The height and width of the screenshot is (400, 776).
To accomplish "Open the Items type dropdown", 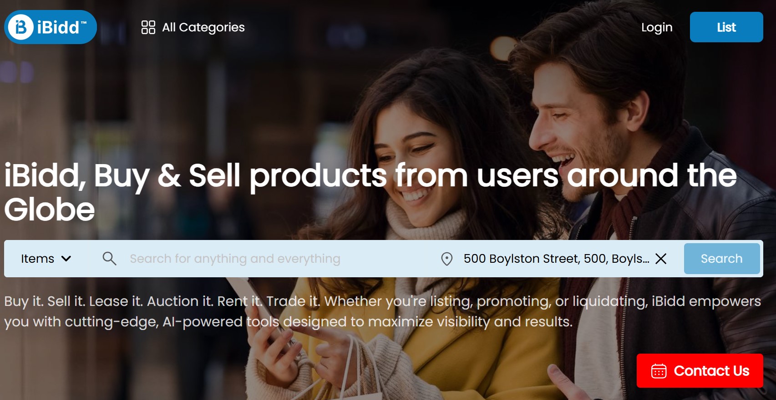I will (x=38, y=259).
